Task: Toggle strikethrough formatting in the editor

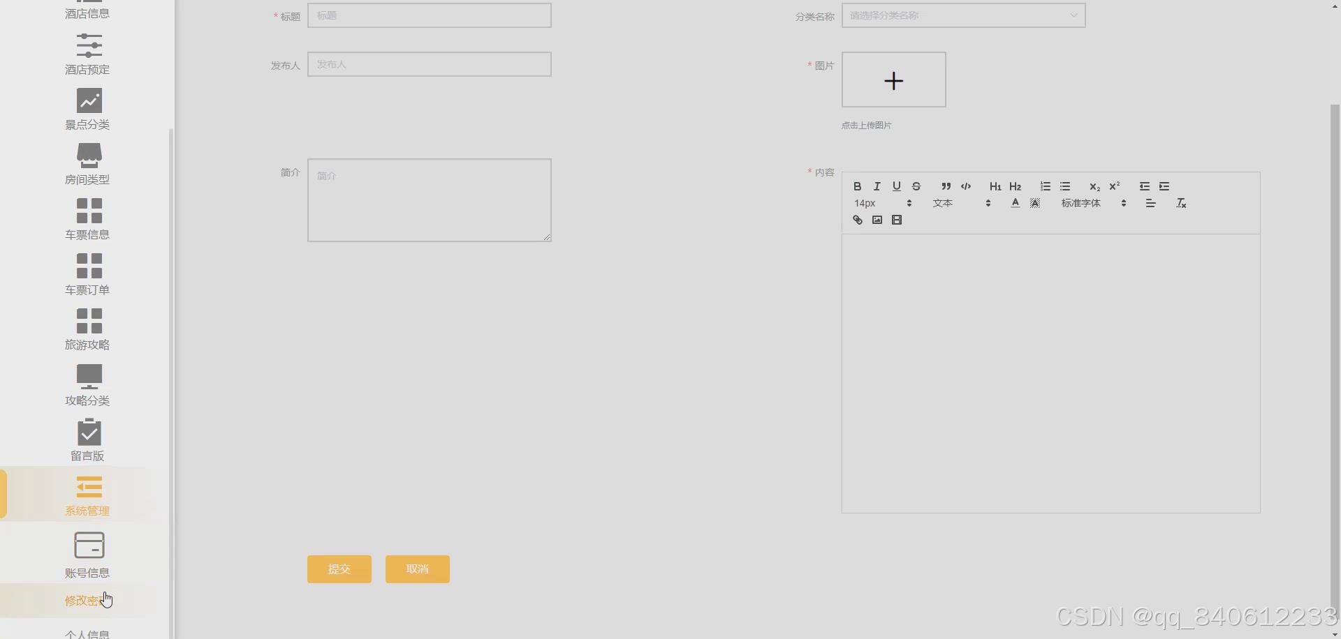Action: (x=916, y=186)
